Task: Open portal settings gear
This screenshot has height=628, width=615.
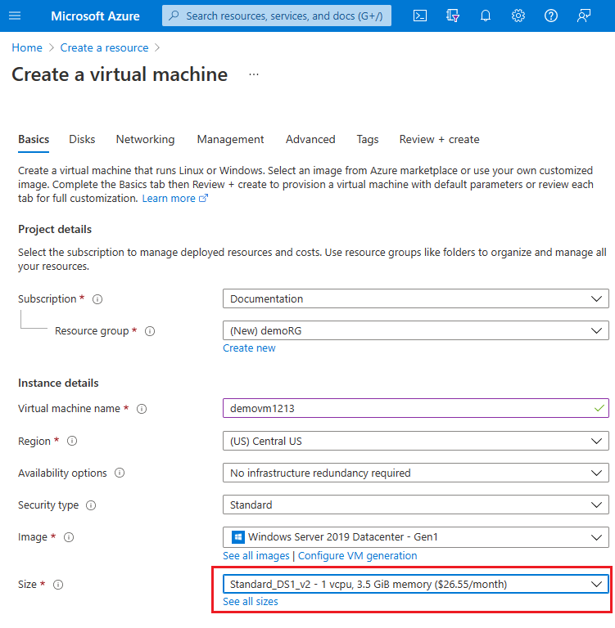Action: tap(518, 16)
